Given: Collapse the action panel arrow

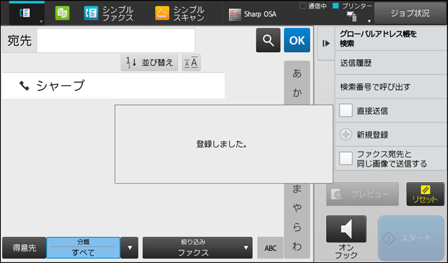Looking at the screenshot, I should point(326,44).
